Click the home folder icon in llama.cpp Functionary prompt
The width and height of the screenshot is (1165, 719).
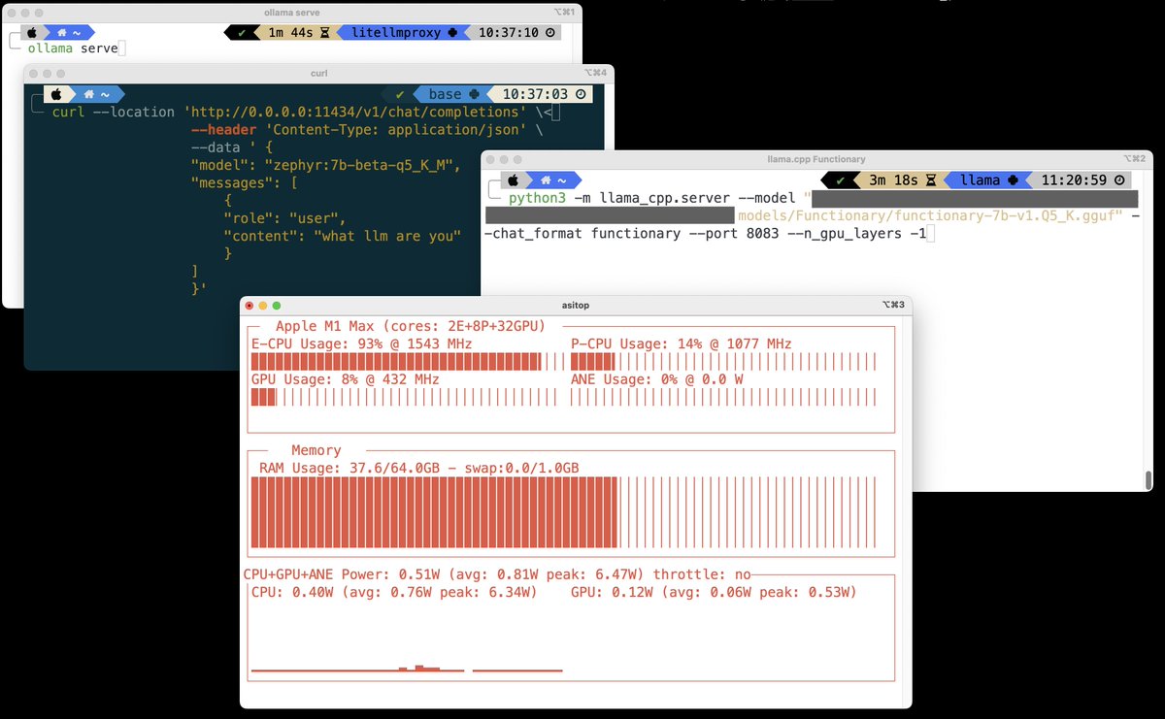(x=545, y=180)
